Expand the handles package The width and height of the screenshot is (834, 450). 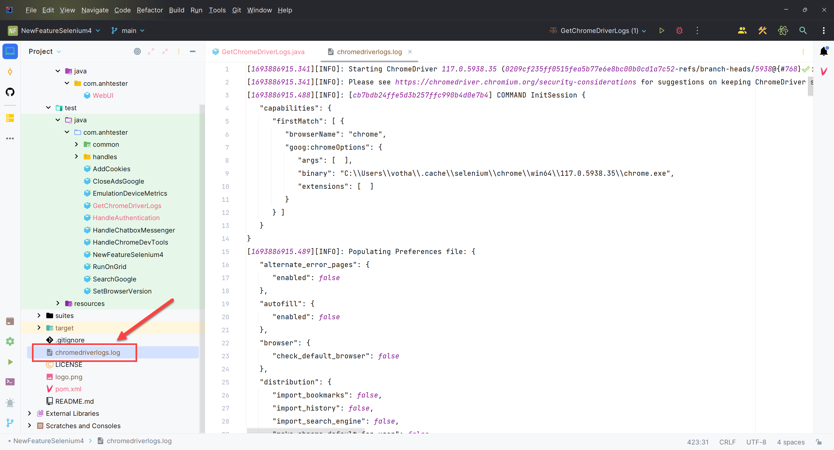pos(77,157)
